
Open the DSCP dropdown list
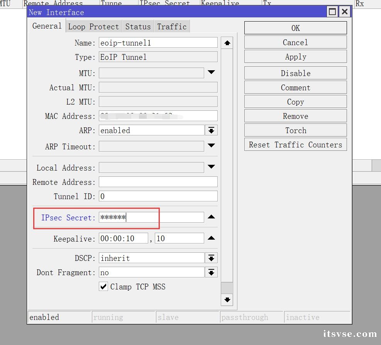click(x=211, y=258)
